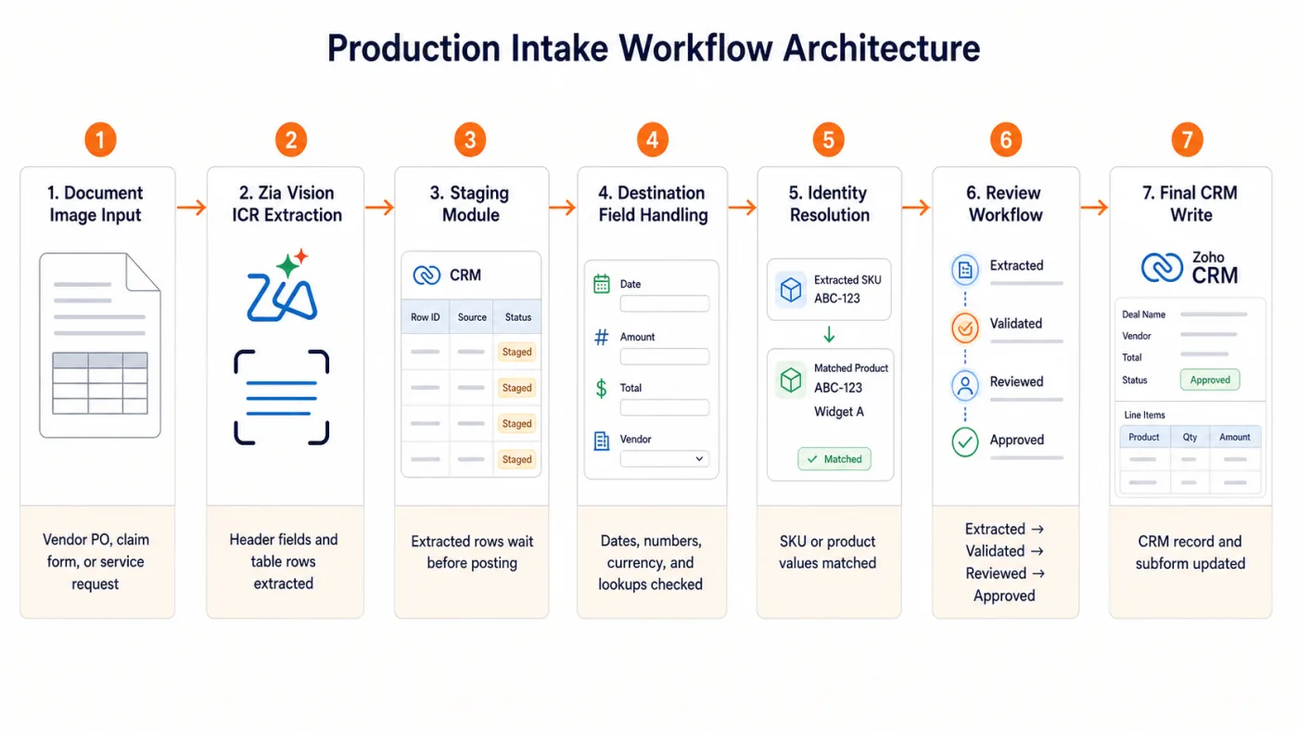The height and width of the screenshot is (731, 1298).
Task: Click the orange checkmark icon beside Validated
Action: tap(965, 327)
